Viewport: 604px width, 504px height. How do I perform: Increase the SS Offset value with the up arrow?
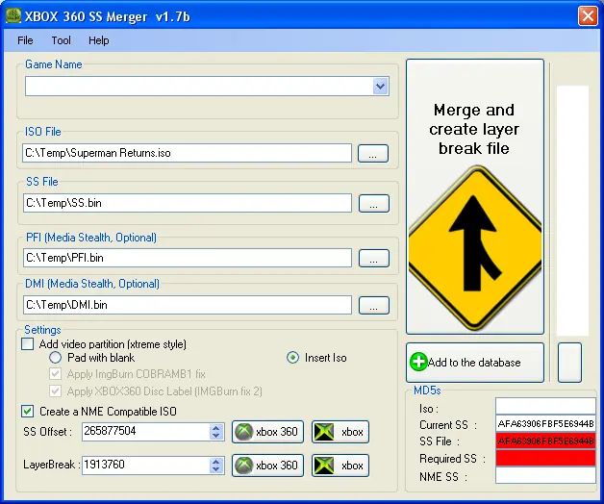pos(216,427)
